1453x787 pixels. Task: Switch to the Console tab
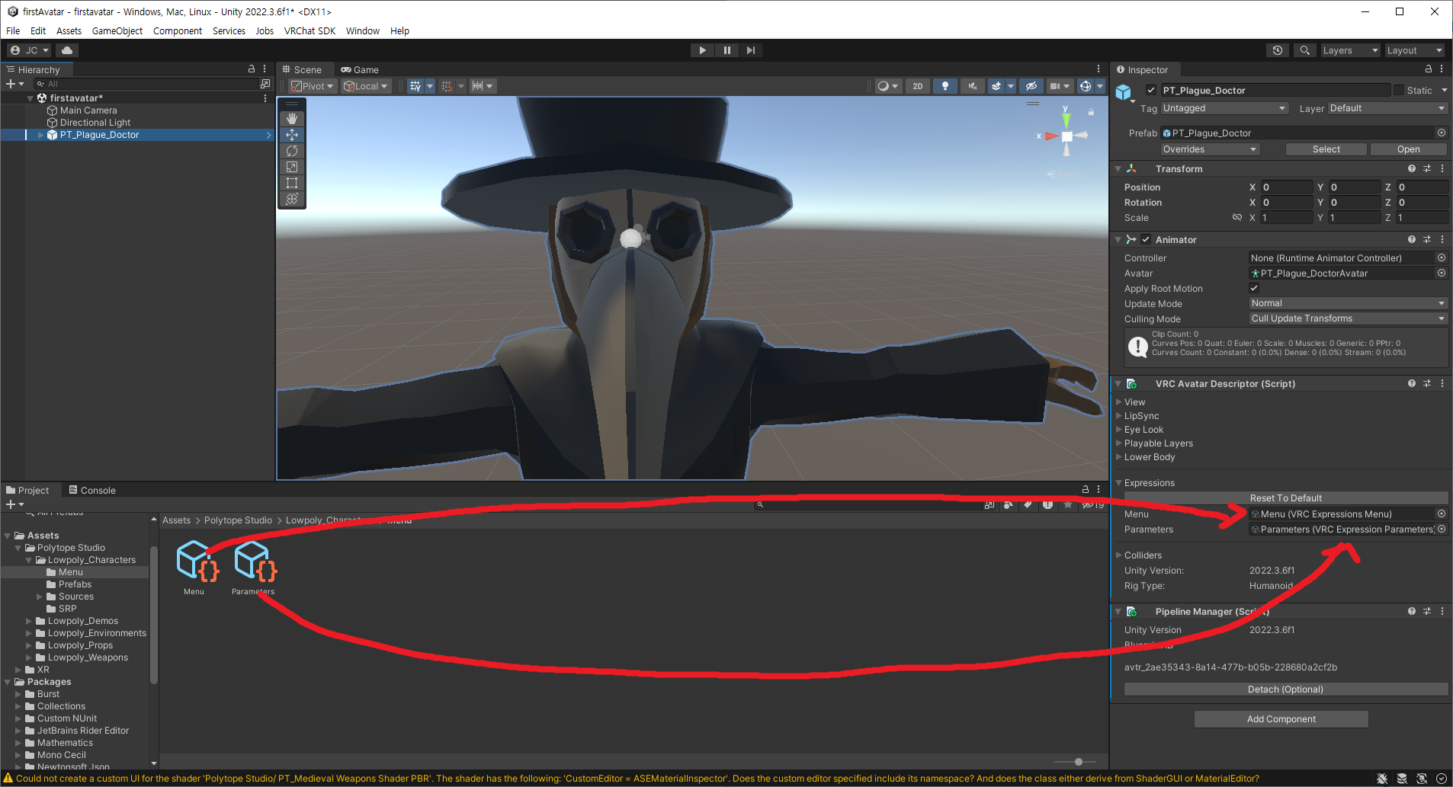tap(92, 491)
